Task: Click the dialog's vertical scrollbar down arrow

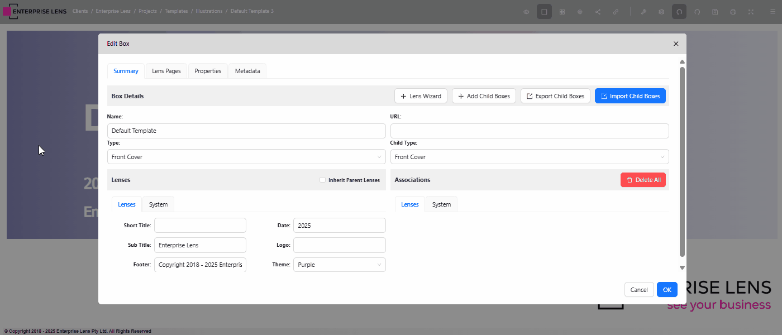Action: click(682, 267)
